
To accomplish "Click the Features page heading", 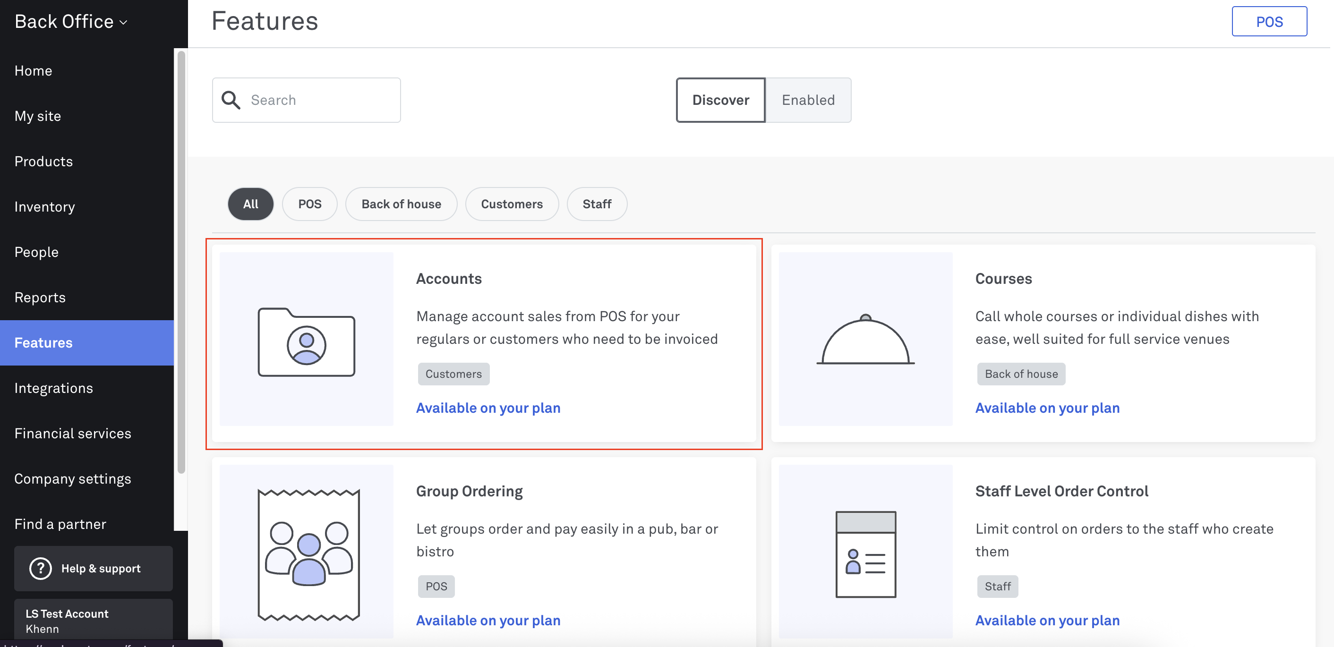I will 265,21.
